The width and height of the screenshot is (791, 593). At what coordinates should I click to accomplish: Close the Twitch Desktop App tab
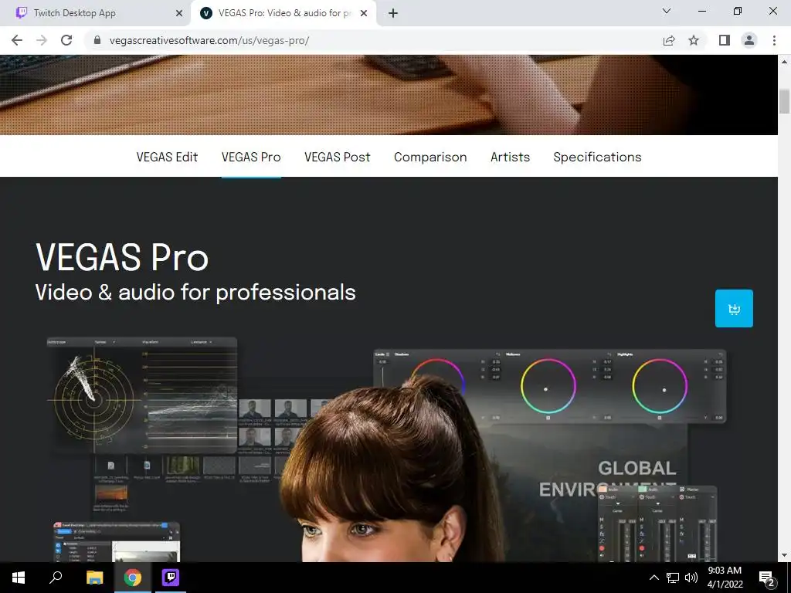click(179, 13)
